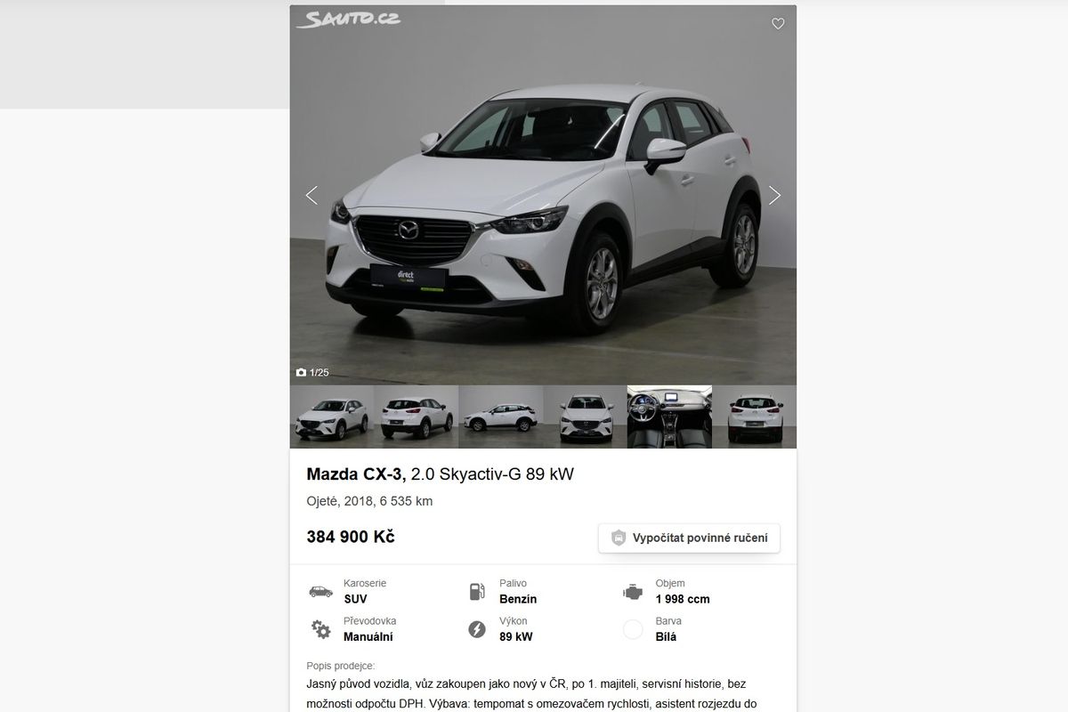Click the fuel pump Palivo icon
1068x712 pixels.
(x=477, y=592)
